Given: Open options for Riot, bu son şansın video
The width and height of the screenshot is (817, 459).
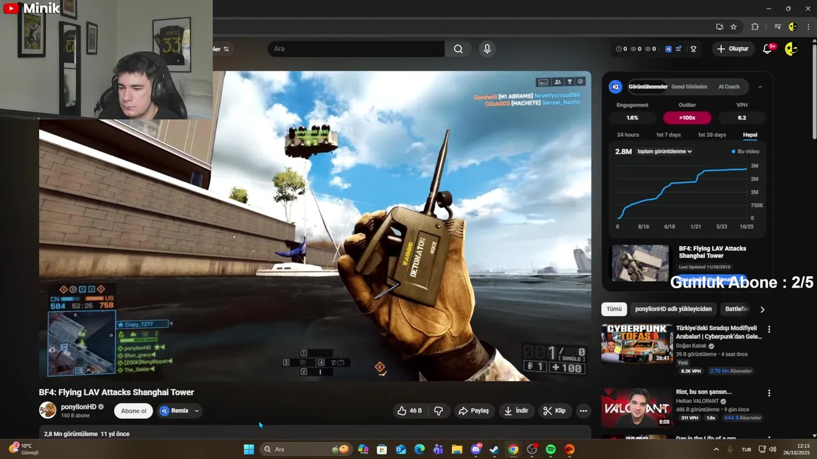Looking at the screenshot, I should pyautogui.click(x=769, y=393).
